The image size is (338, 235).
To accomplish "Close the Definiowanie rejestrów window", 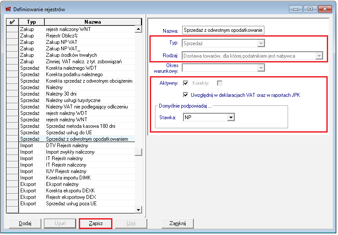I will 325,9.
